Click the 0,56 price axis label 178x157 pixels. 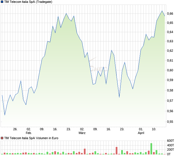click(170, 111)
